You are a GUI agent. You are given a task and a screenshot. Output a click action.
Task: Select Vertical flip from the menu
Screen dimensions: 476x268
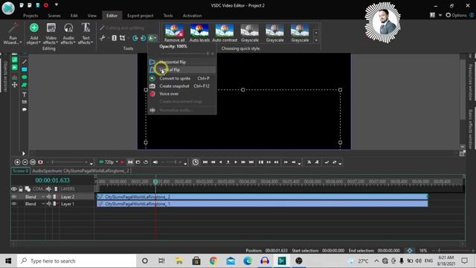click(182, 70)
